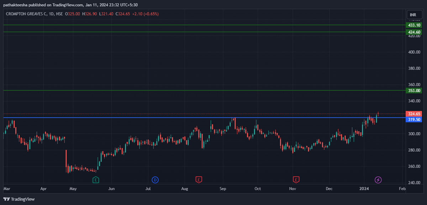Click the Oct label on the time axis
The height and width of the screenshot is (205, 427).
[258, 189]
